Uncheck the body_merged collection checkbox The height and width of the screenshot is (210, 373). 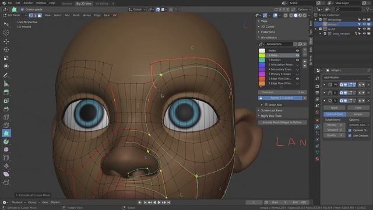[x=325, y=34]
